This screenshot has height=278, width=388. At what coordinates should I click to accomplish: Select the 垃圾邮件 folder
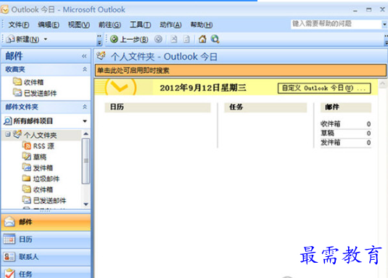point(41,179)
